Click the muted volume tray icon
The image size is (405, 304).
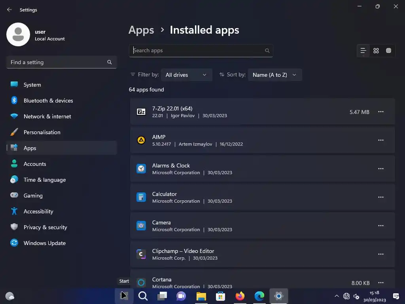tap(356, 296)
